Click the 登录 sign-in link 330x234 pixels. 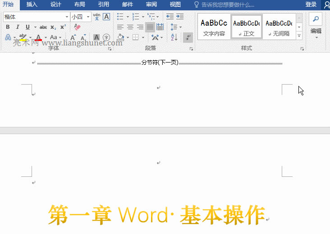coord(311,4)
